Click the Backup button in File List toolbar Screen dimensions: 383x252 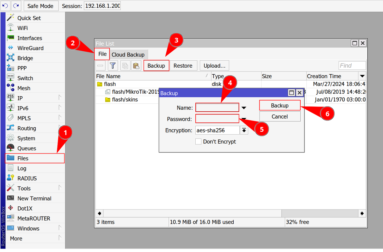pyautogui.click(x=156, y=66)
